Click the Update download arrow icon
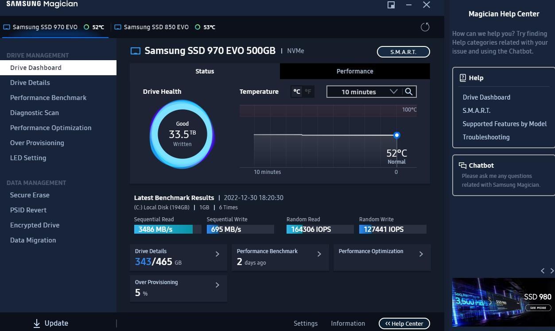The width and height of the screenshot is (555, 331). coord(37,323)
